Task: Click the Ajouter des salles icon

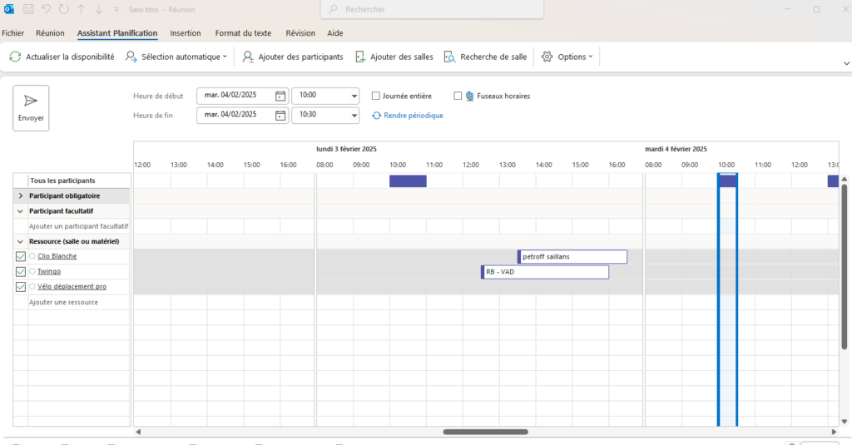Action: 360,57
